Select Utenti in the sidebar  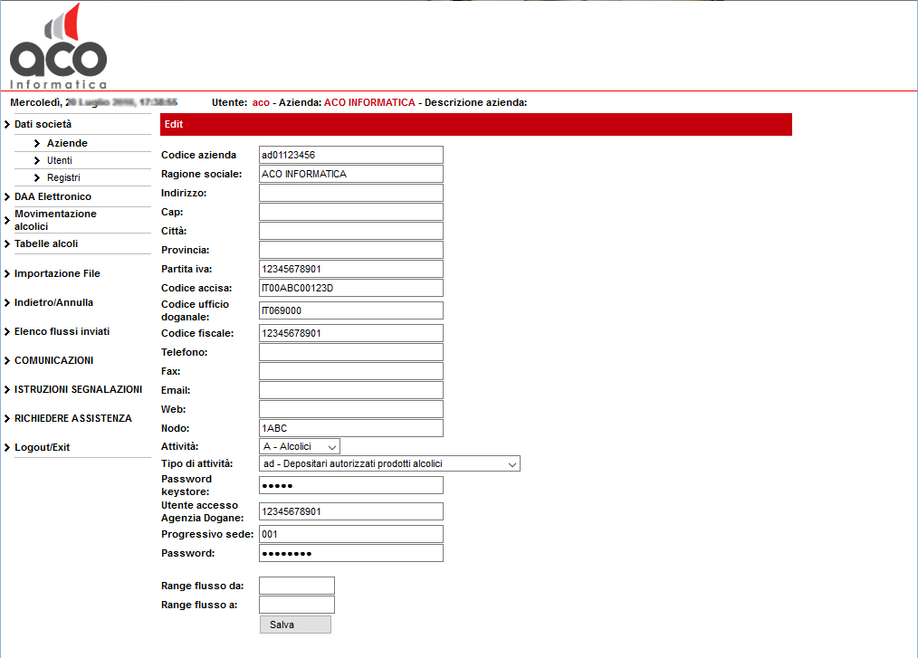pos(60,161)
